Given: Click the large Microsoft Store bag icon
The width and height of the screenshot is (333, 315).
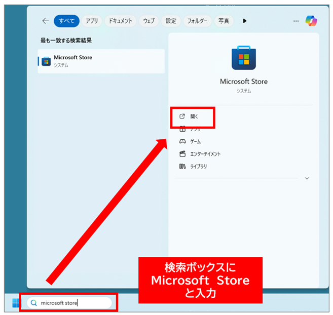Looking at the screenshot, I should pos(244,58).
